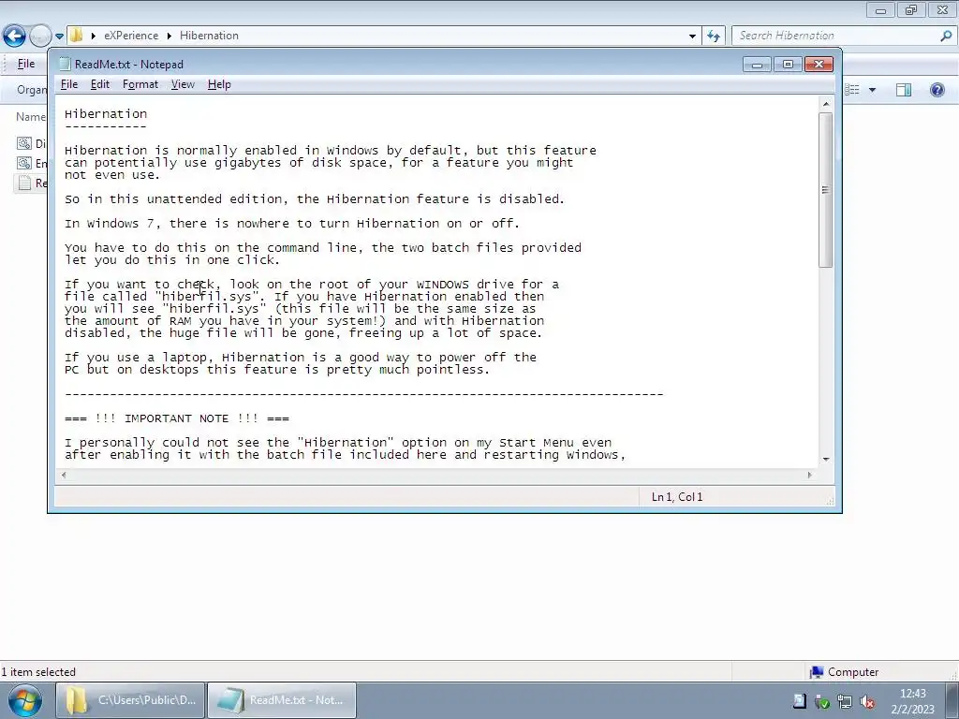The image size is (959, 719).
Task: Select second batch file icon starting with En
Action: point(23,163)
